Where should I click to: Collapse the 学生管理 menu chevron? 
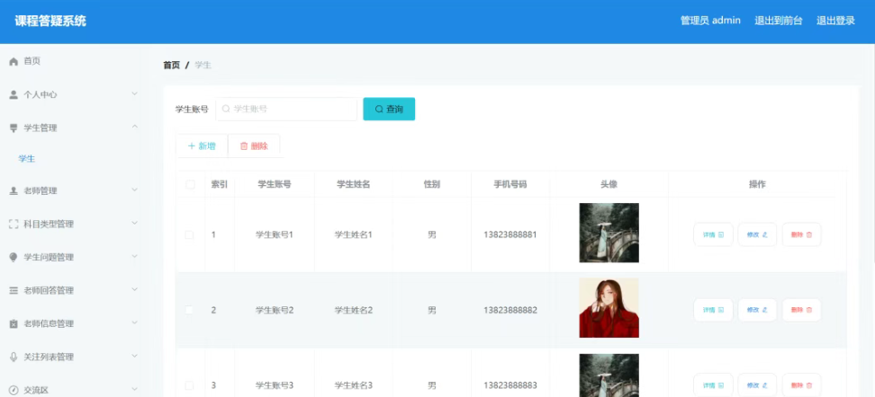[134, 127]
